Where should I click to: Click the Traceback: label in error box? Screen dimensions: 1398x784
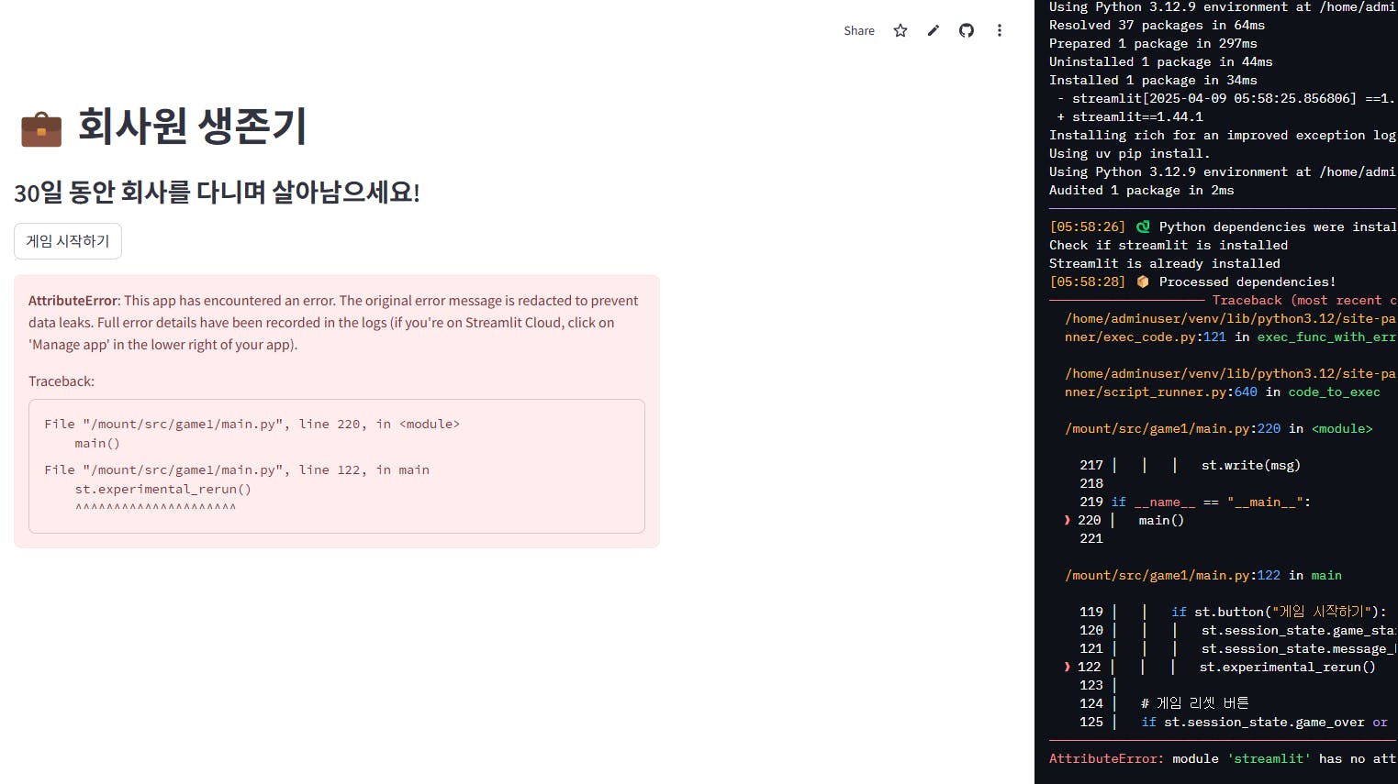[x=62, y=381]
